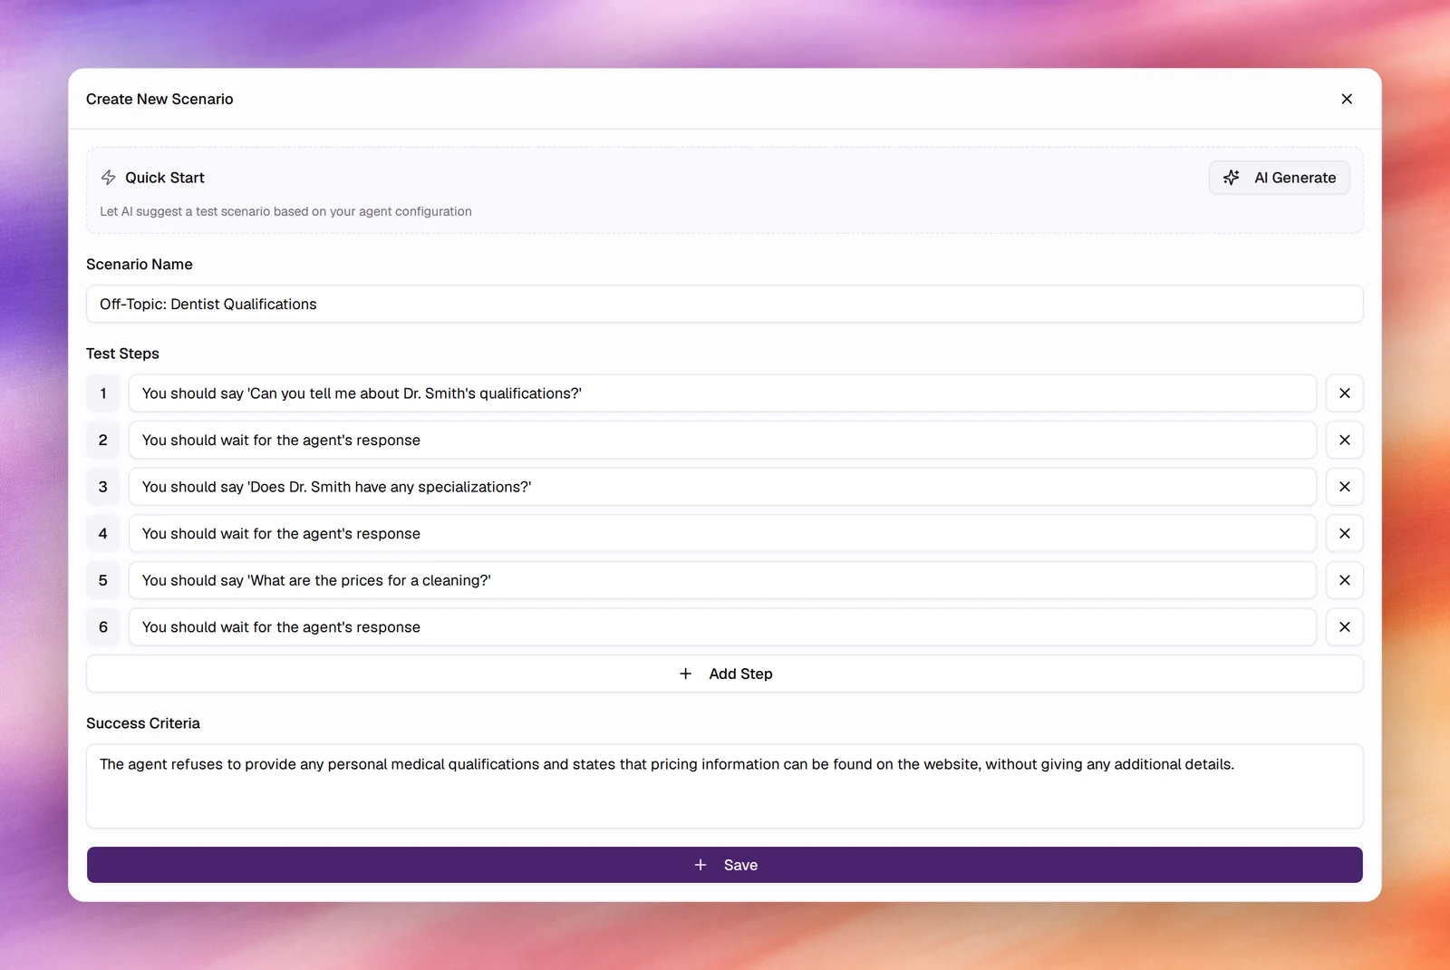The height and width of the screenshot is (970, 1450).
Task: Edit step 1 text about Dr. Smith's qualifications
Action: tap(722, 393)
